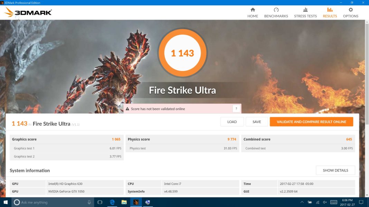This screenshot has width=369, height=207.
Task: Click the Ask me anything search box
Action: point(52,202)
